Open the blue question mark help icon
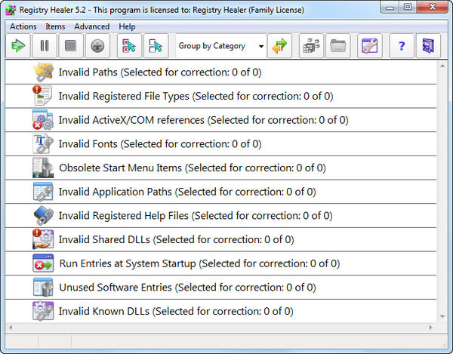The width and height of the screenshot is (453, 354). click(401, 46)
